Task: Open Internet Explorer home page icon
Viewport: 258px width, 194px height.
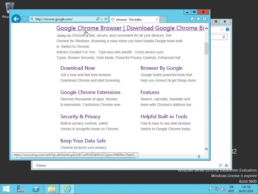Action: pyautogui.click(x=192, y=19)
